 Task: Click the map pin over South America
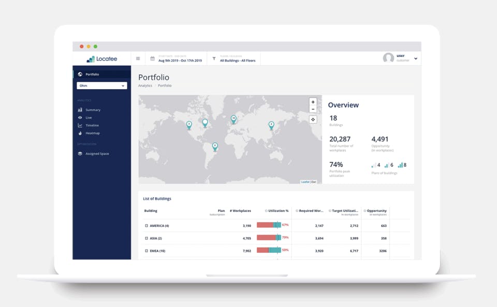click(215, 147)
